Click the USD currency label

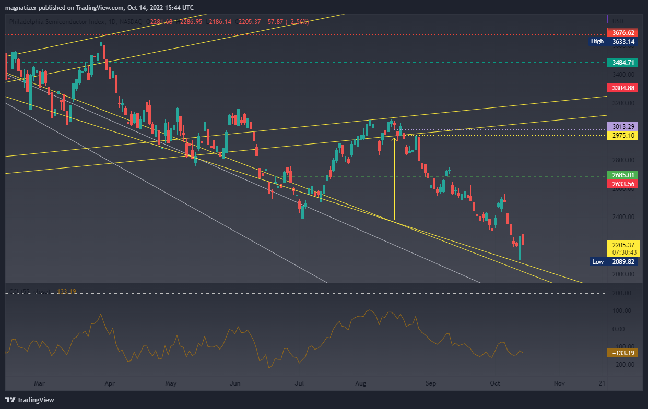point(618,21)
